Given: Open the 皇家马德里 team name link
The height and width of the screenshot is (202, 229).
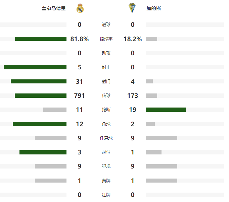Looking at the screenshot, I should point(54,8).
